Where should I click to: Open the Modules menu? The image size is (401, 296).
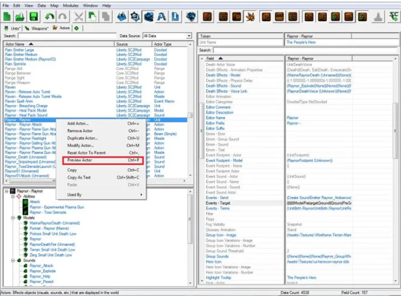(x=70, y=5)
